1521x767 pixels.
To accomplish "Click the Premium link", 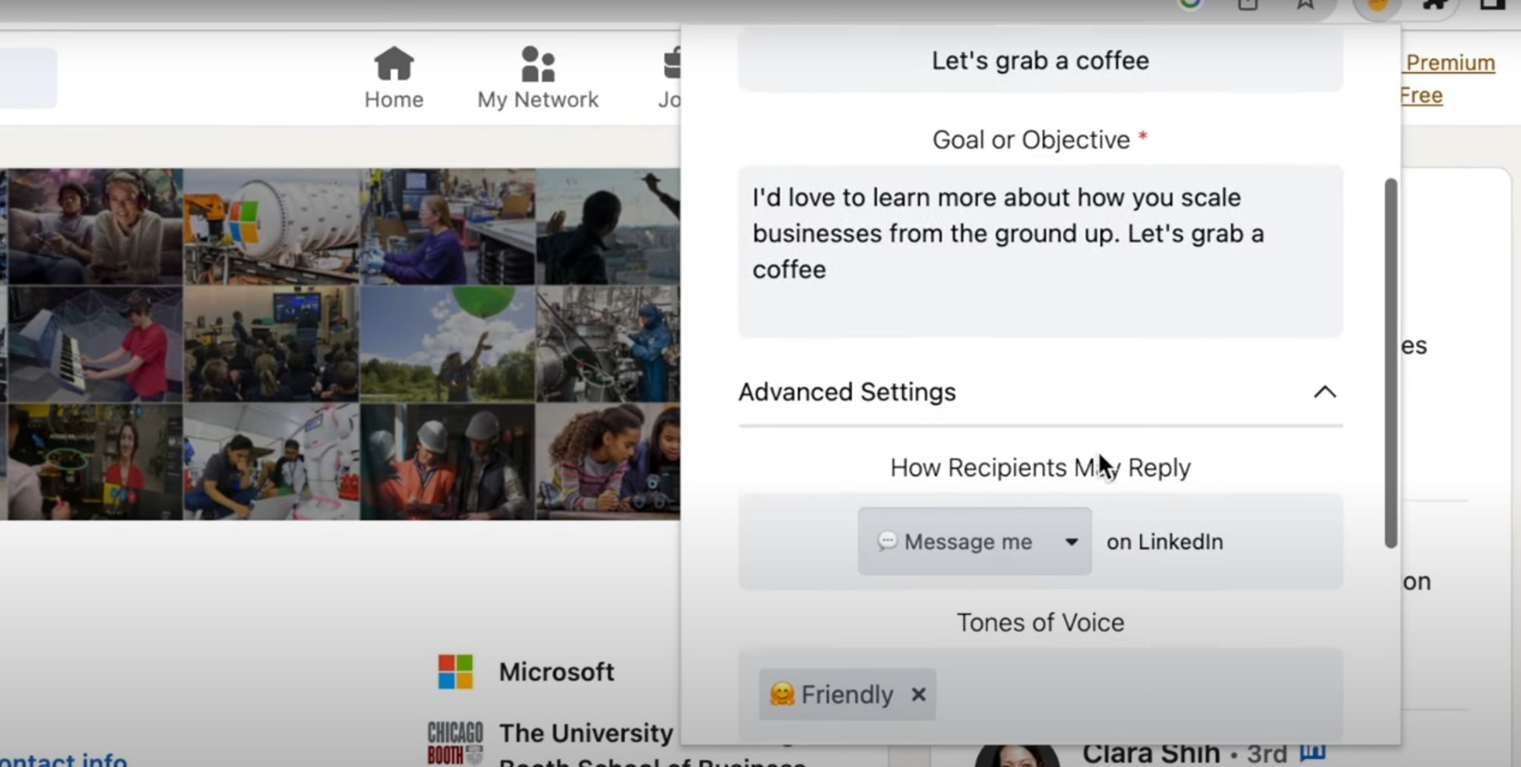I will click(1450, 62).
